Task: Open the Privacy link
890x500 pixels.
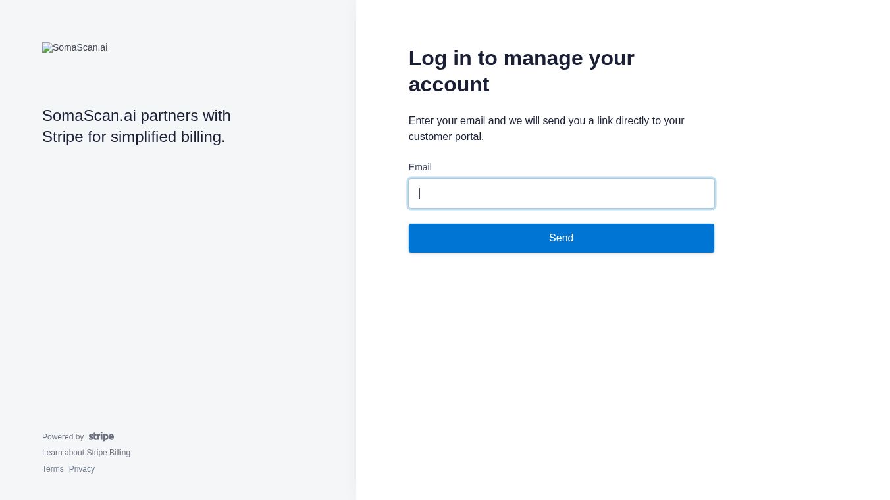Action: 82,469
